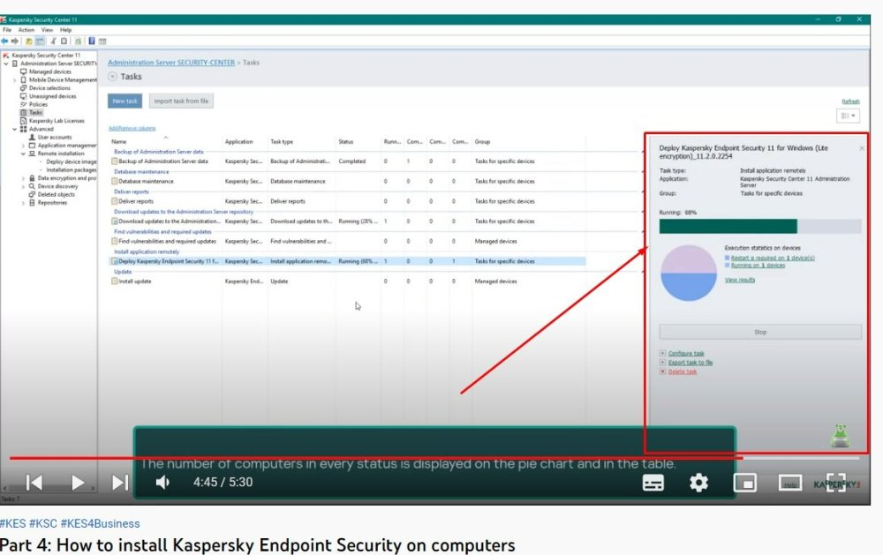Expand Repositories node
This screenshot has height=555, width=883.
[x=23, y=203]
